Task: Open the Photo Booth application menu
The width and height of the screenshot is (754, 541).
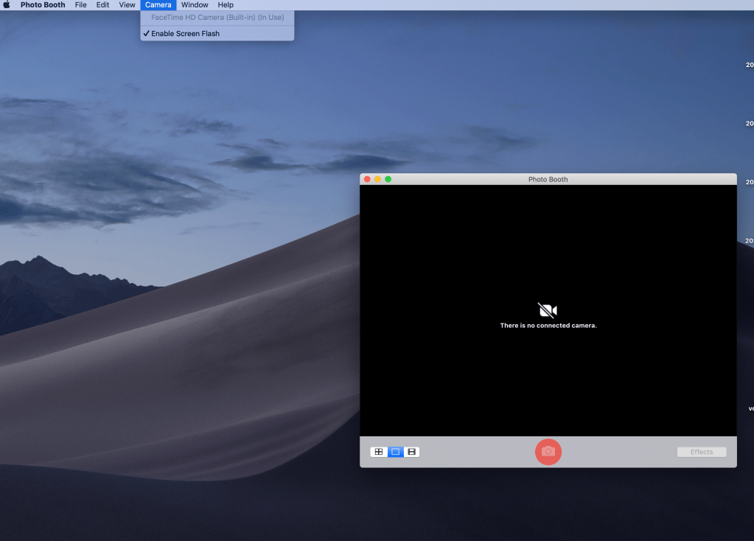Action: point(43,5)
